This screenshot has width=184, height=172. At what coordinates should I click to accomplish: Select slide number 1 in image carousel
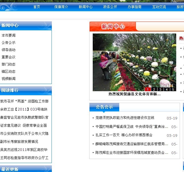click(147, 89)
